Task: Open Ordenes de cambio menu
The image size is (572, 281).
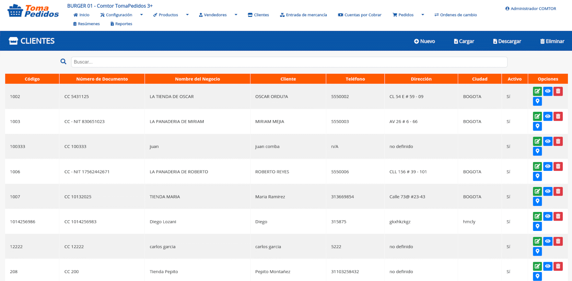Action: click(456, 15)
